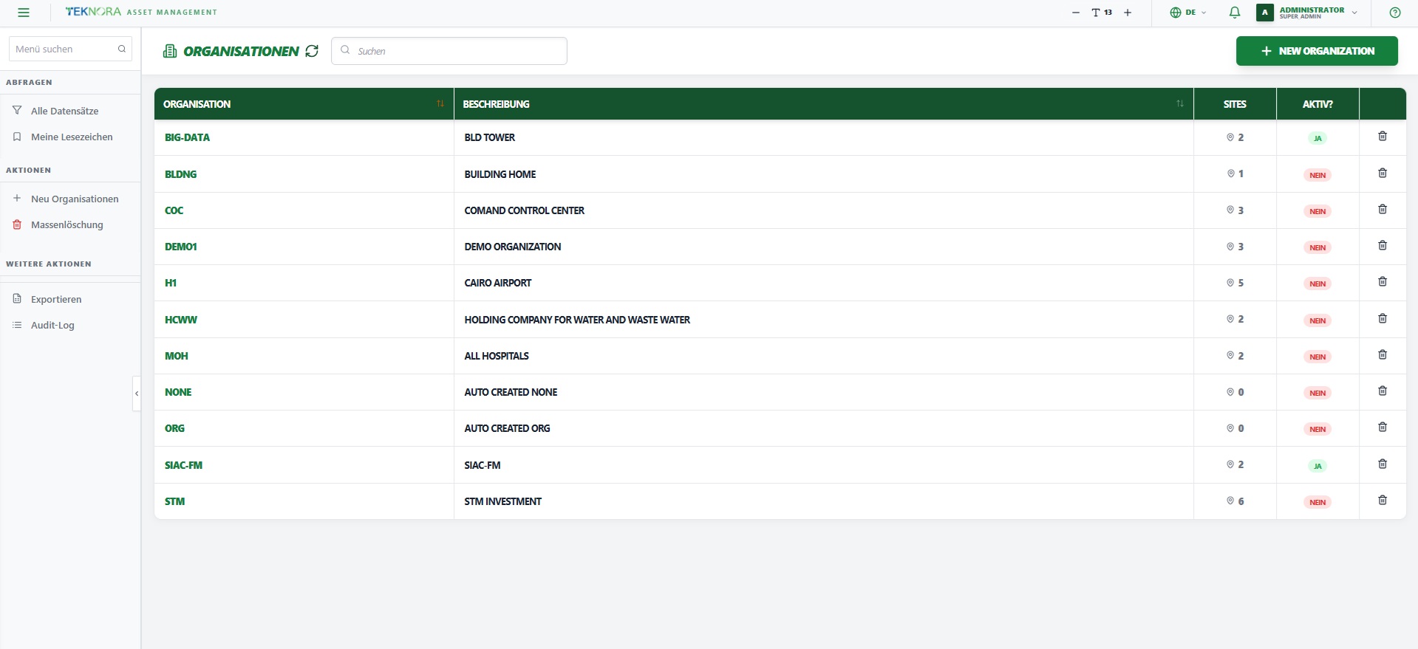Screen dimensions: 1418x649
Task: Open the BLDNG organization link
Action: [180, 174]
